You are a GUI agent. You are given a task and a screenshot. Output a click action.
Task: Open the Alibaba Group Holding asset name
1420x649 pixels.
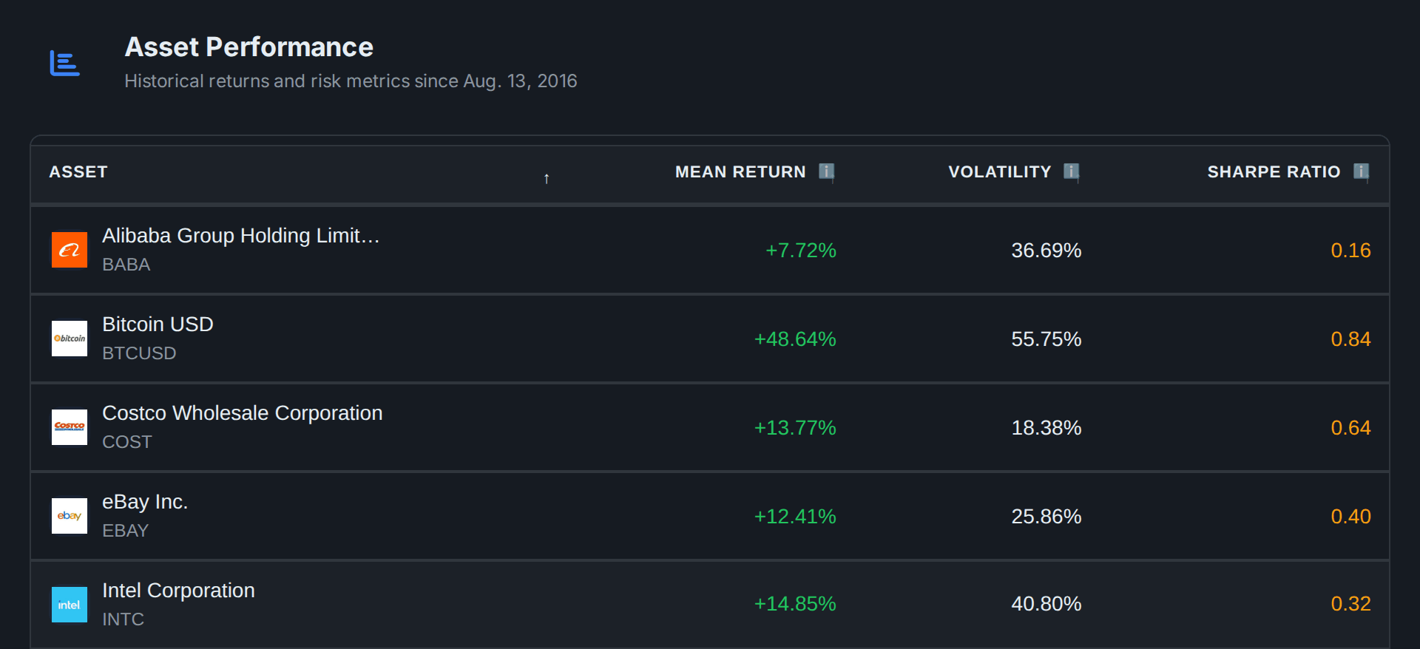coord(240,236)
